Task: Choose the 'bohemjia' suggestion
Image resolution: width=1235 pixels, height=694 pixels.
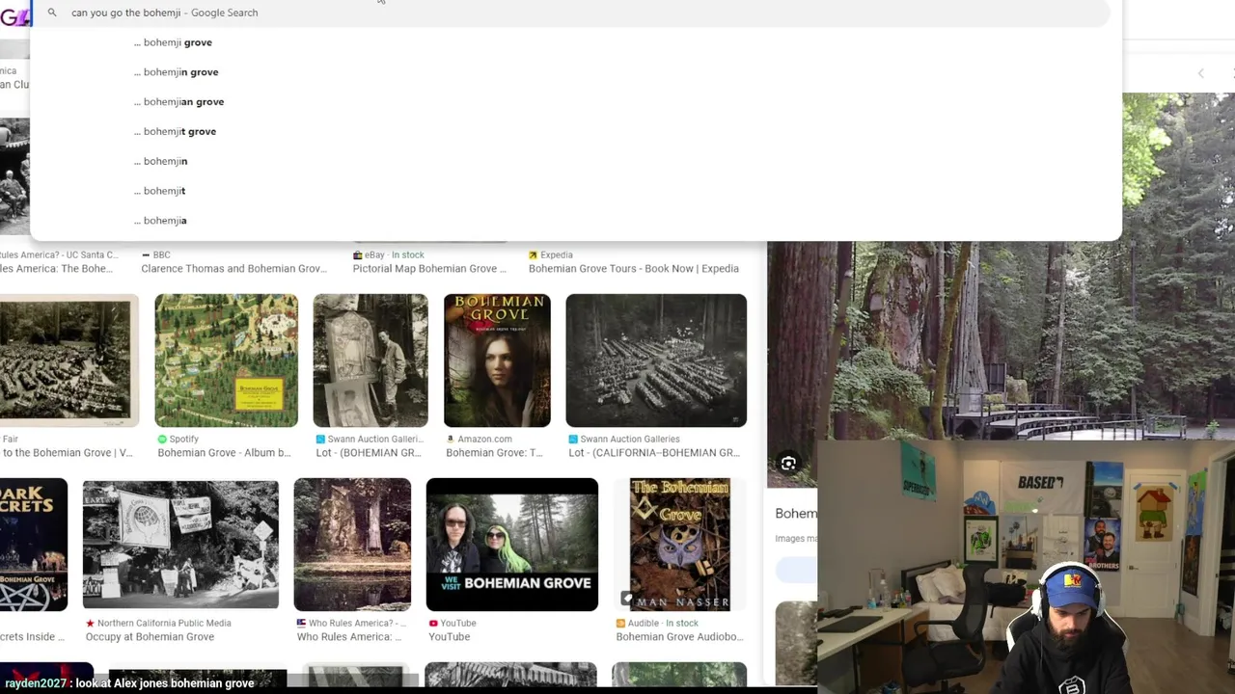Action: point(161,221)
